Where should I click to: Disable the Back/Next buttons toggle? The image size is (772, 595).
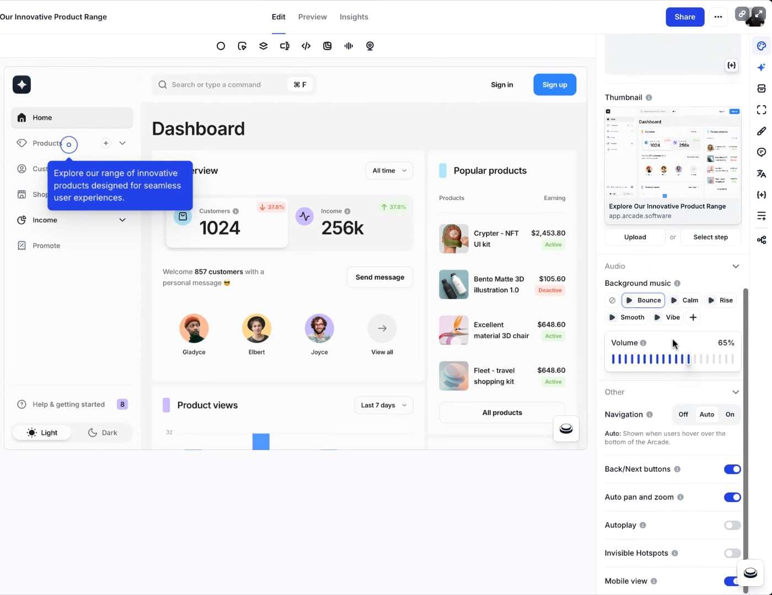click(732, 469)
